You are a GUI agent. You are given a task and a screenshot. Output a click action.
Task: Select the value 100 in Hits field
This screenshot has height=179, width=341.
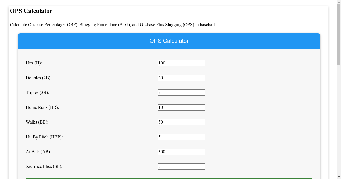[x=162, y=63]
